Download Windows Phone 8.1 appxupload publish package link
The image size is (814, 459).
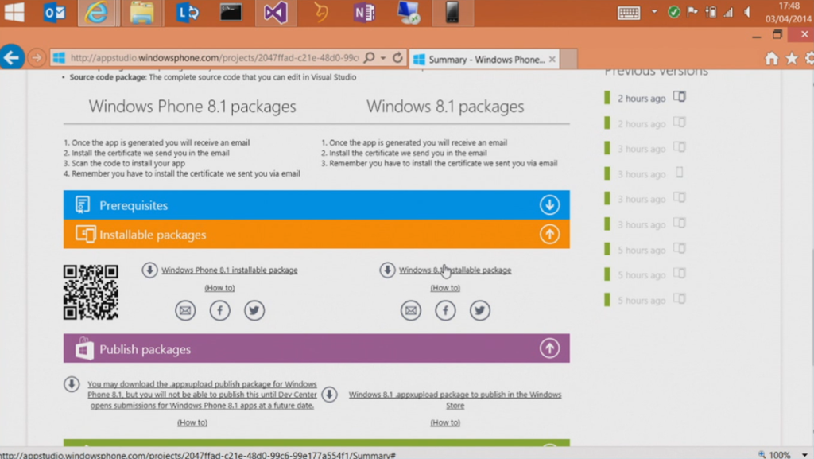[202, 395]
